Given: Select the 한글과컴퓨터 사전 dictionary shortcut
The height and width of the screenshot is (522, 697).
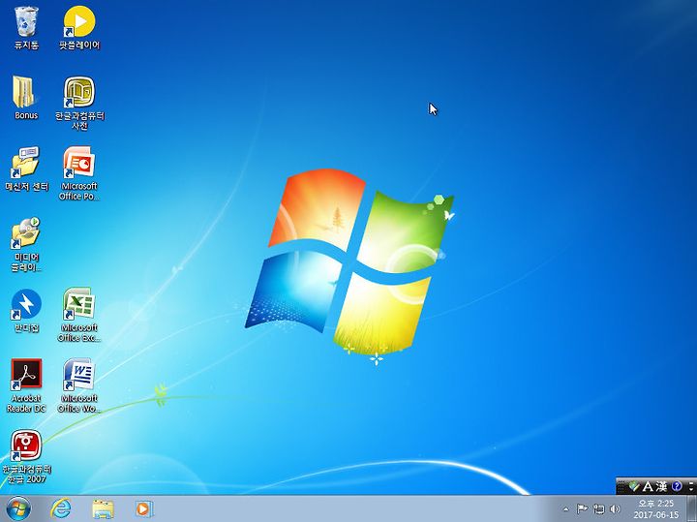Looking at the screenshot, I should tap(79, 104).
